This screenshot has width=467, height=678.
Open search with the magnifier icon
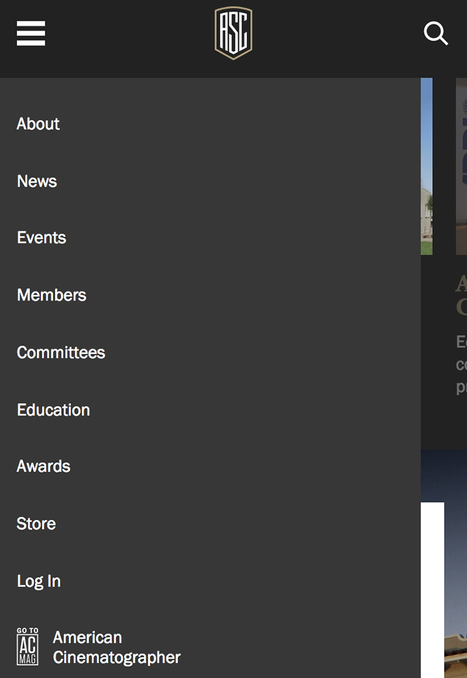point(436,33)
